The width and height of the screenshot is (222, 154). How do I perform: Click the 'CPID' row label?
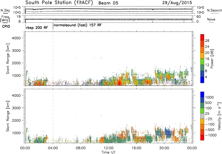pyautogui.click(x=6, y=26)
